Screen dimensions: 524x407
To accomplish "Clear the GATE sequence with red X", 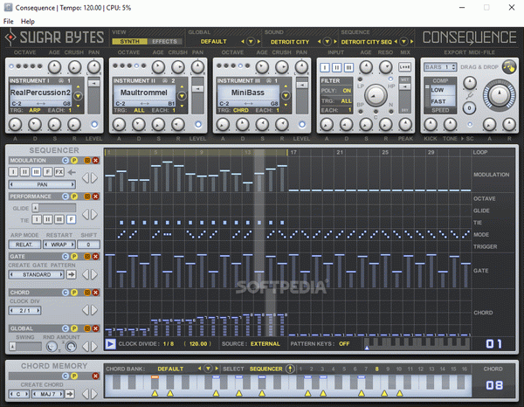I will click(x=95, y=257).
